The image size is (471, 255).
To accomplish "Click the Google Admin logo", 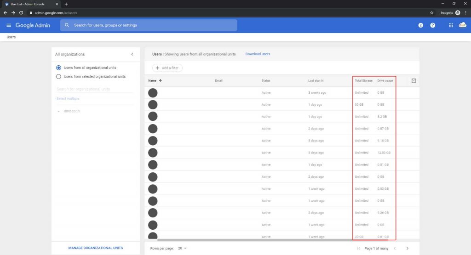I will (x=33, y=25).
